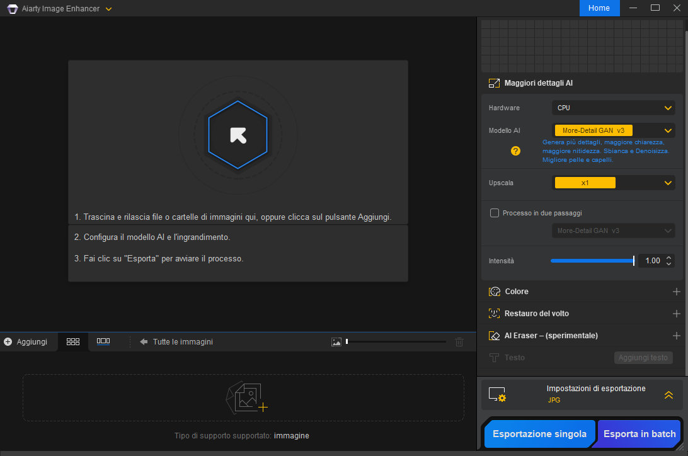
Task: Click the trash delete icon
Action: [x=459, y=342]
